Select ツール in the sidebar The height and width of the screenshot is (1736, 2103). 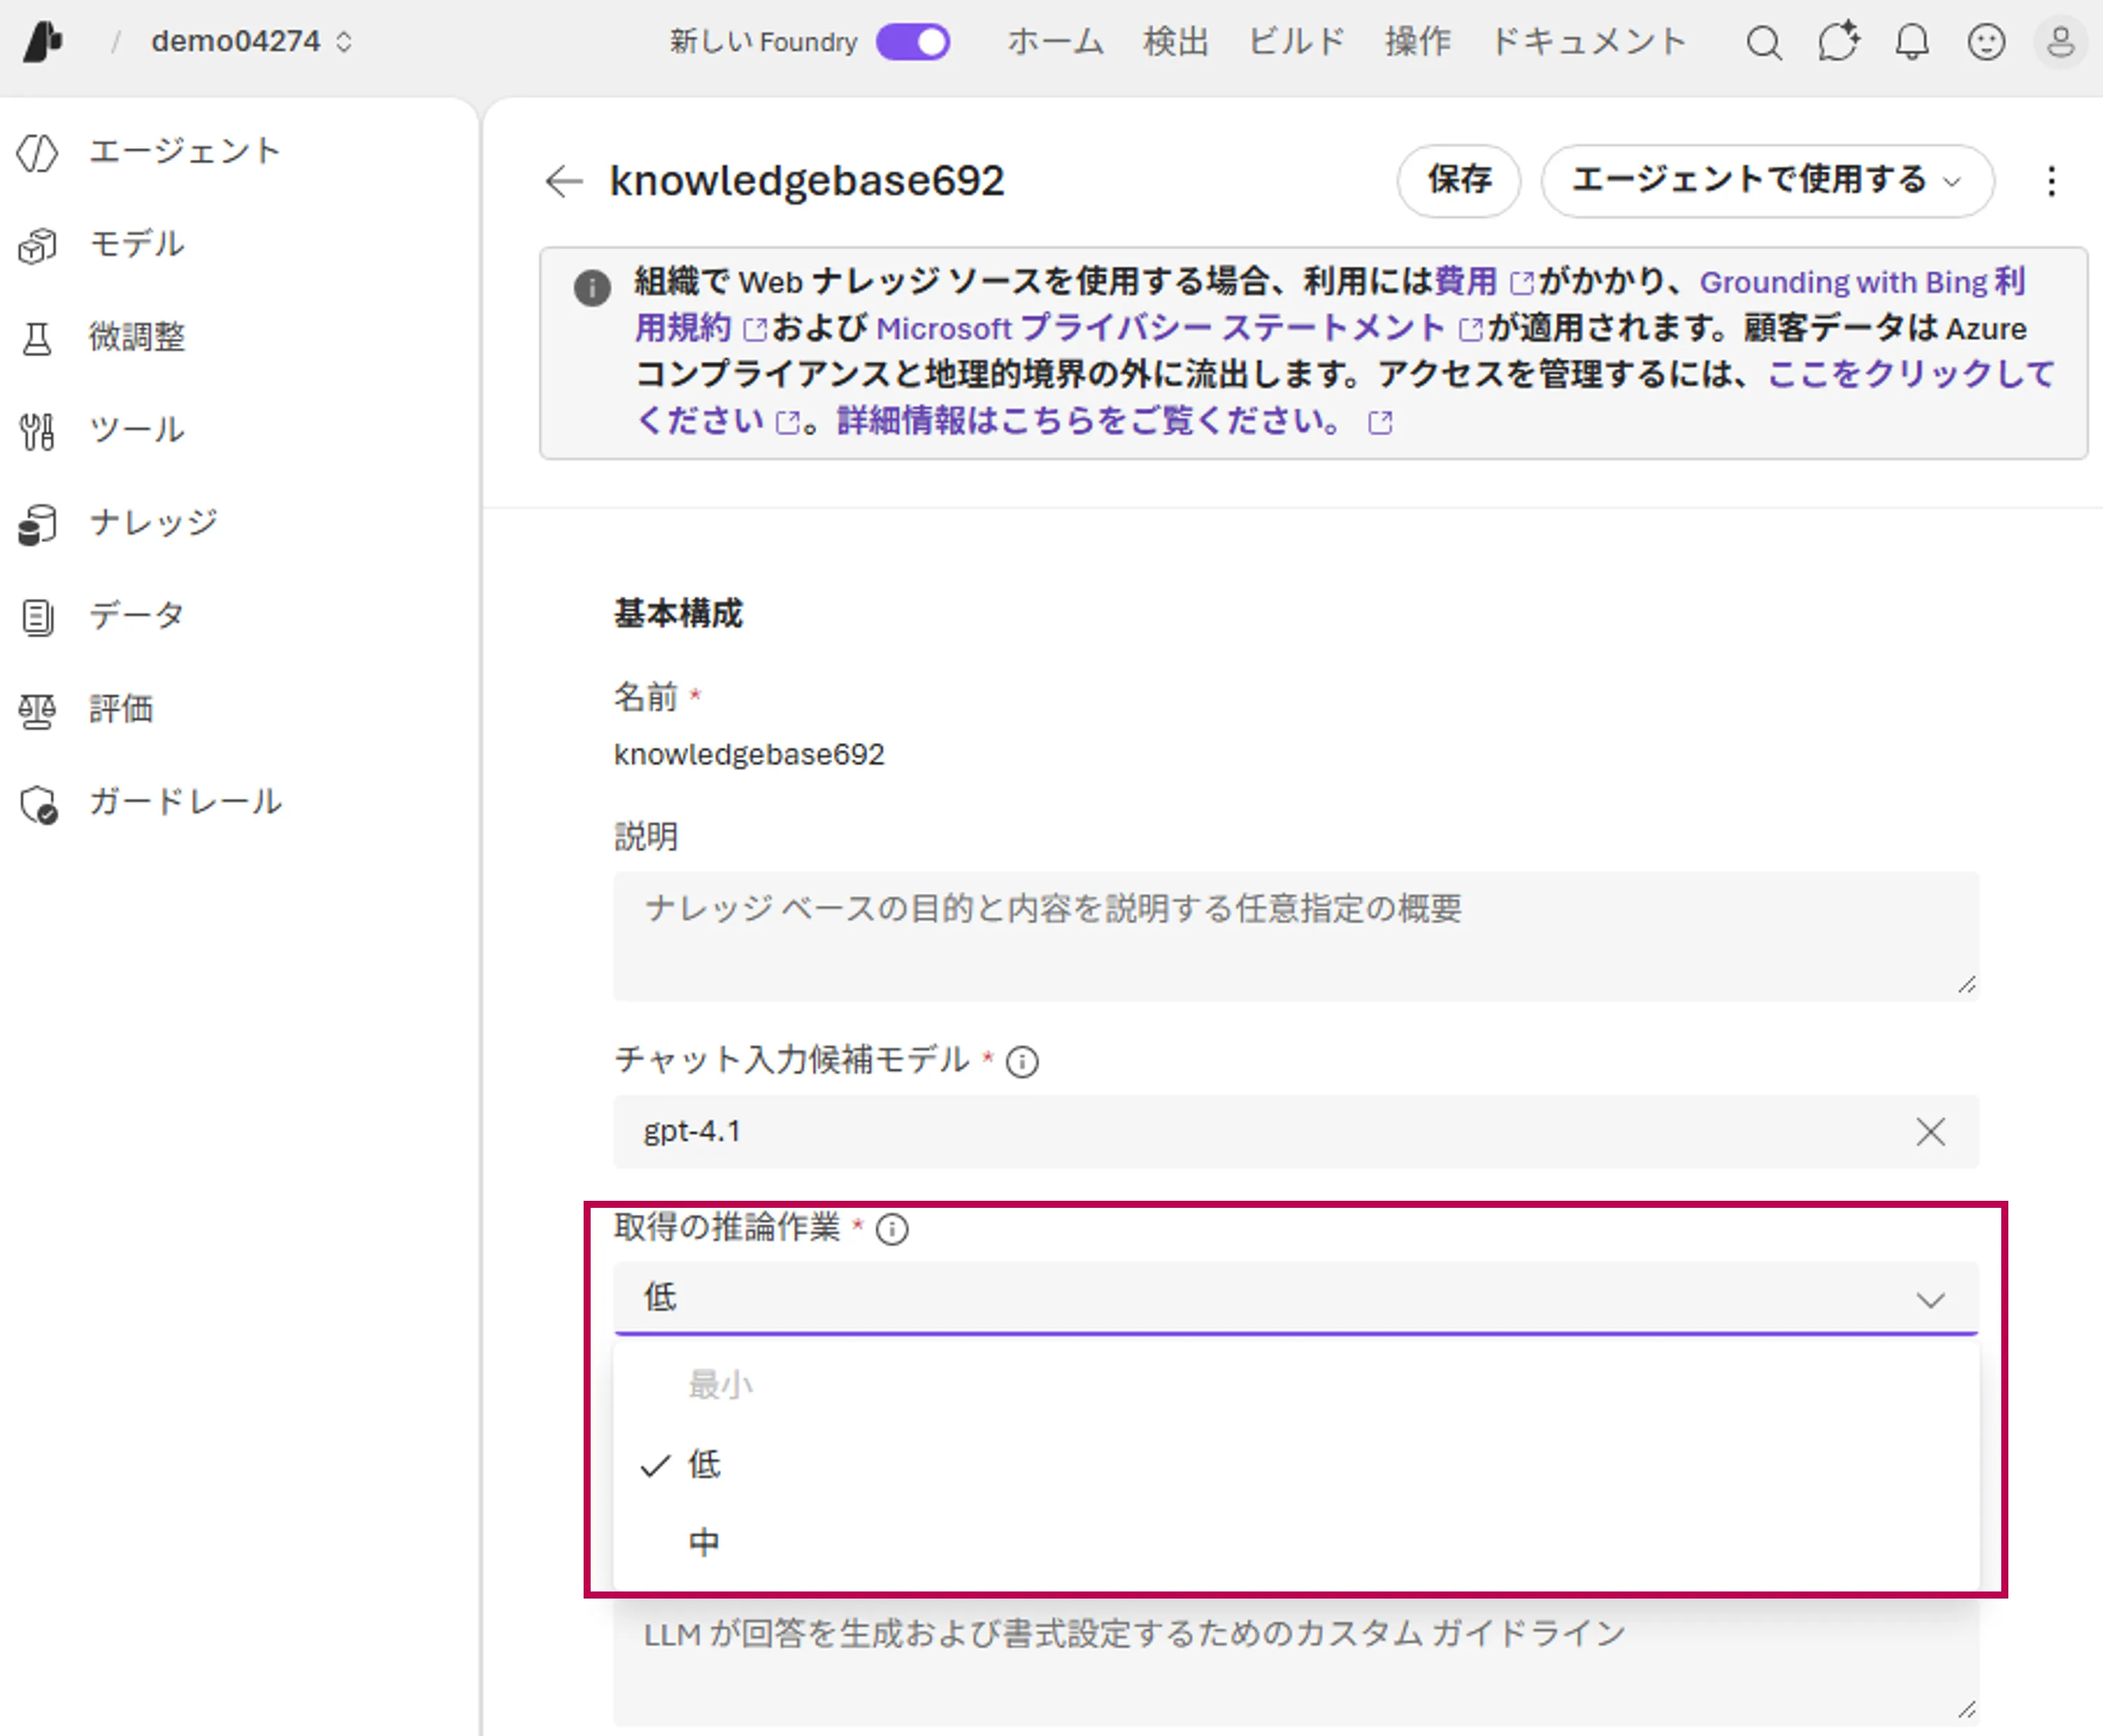pos(137,431)
